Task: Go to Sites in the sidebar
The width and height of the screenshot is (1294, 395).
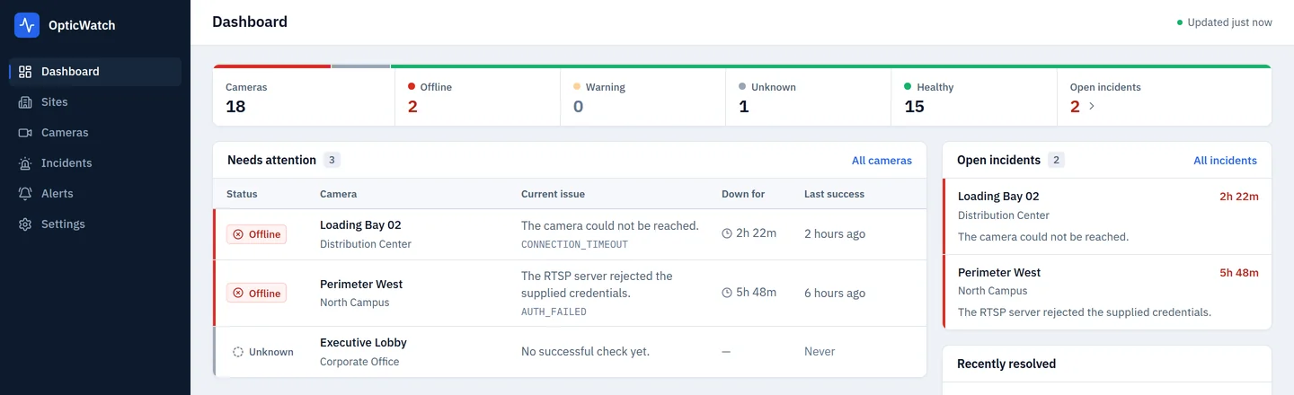Action: pyautogui.click(x=95, y=102)
